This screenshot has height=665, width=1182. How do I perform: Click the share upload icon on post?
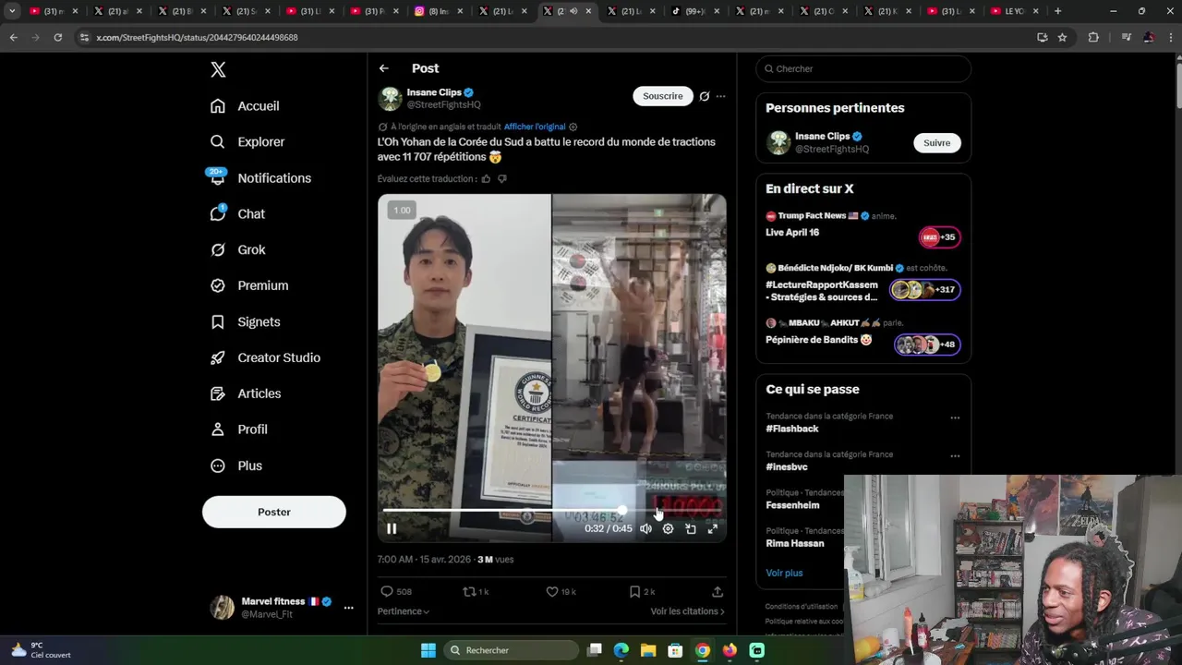[x=718, y=591]
